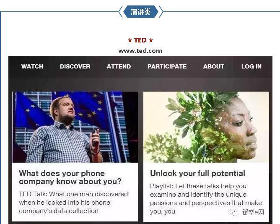The width and height of the screenshot is (280, 224).
Task: Click the red star right of TED
Action: (x=151, y=40)
